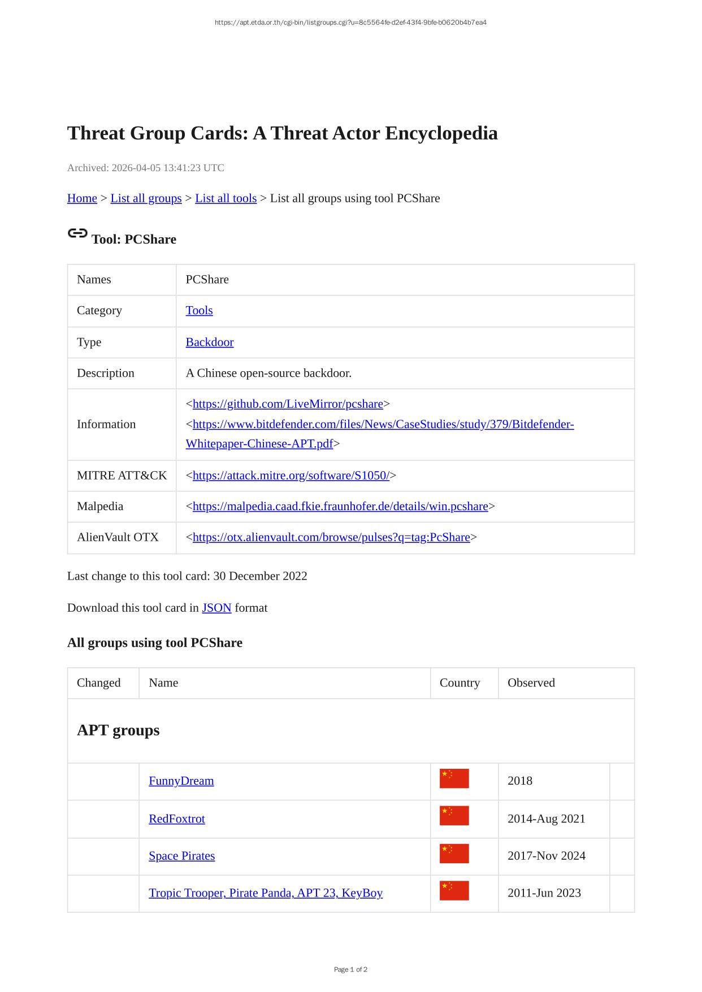View the Space Pirates group card
Screen dimensions: 702x992
pyautogui.click(x=181, y=856)
